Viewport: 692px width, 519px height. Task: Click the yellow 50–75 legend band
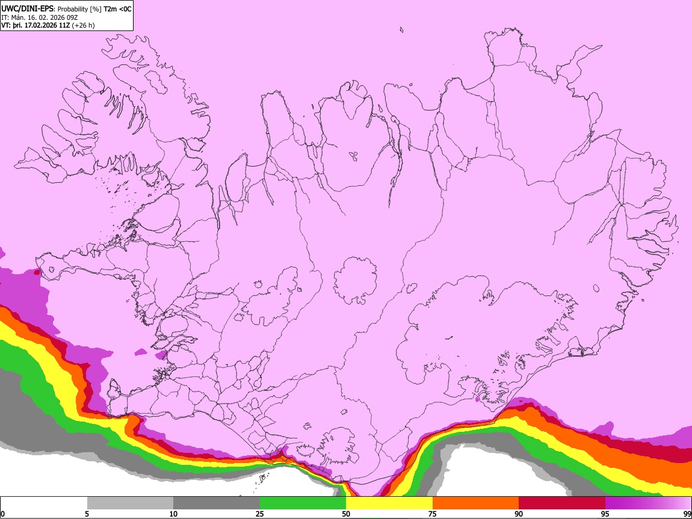(389, 503)
